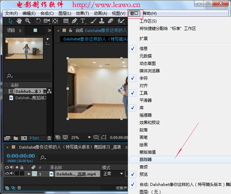This screenshot has height=194, width=231.
Task: Open the 文件(F) menu
Action: pyautogui.click(x=11, y=13)
